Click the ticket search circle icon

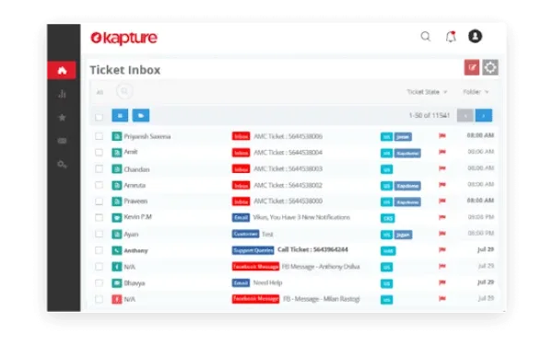[124, 91]
